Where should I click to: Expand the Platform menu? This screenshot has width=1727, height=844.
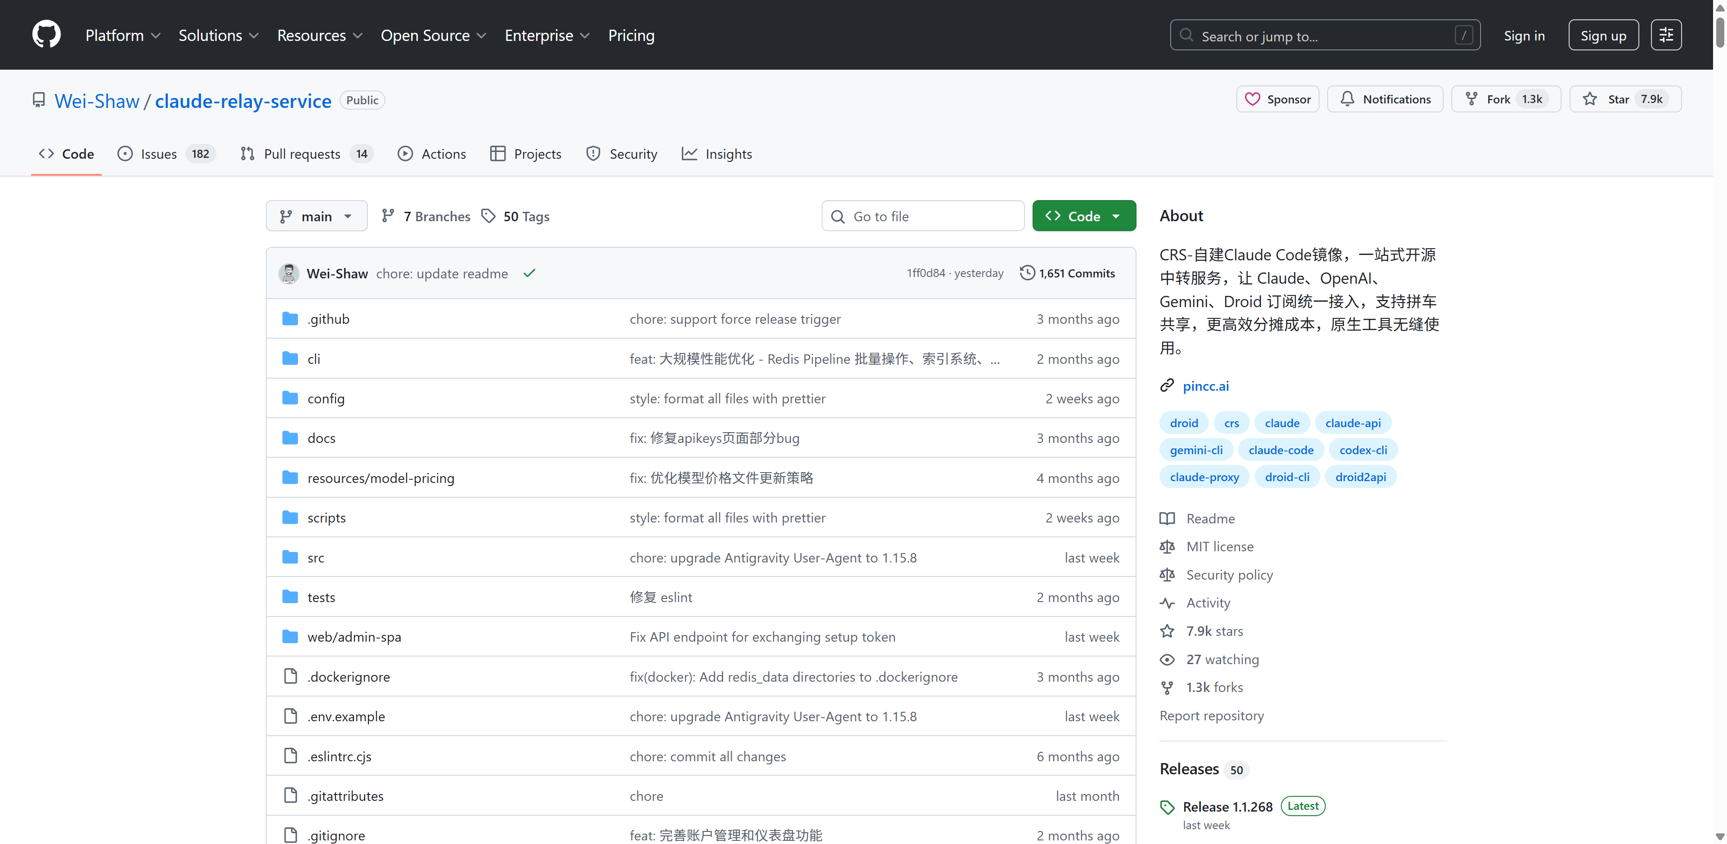coord(123,35)
